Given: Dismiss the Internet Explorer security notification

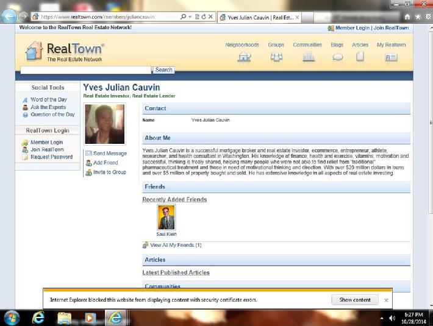Looking at the screenshot, I should point(386,300).
